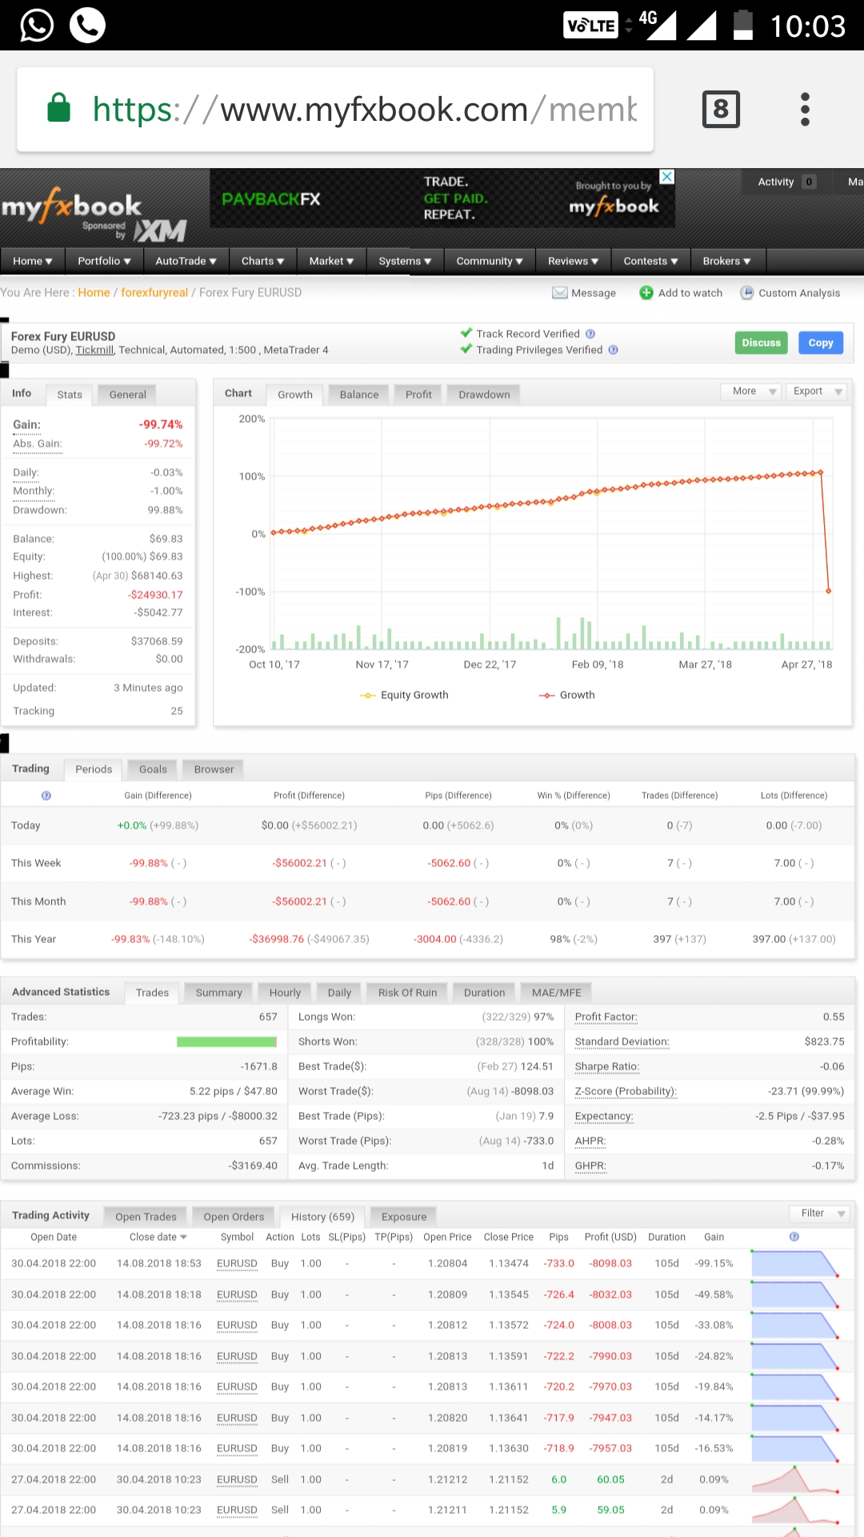The height and width of the screenshot is (1537, 864).
Task: Tap the browser address bar URL
Action: [x=365, y=109]
